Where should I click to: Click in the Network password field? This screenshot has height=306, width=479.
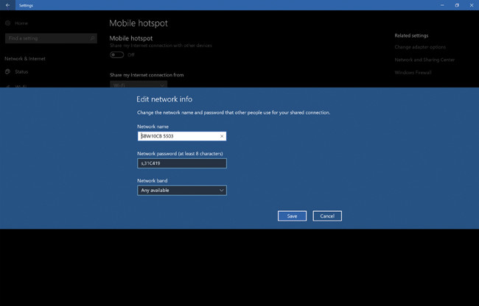[x=182, y=163]
